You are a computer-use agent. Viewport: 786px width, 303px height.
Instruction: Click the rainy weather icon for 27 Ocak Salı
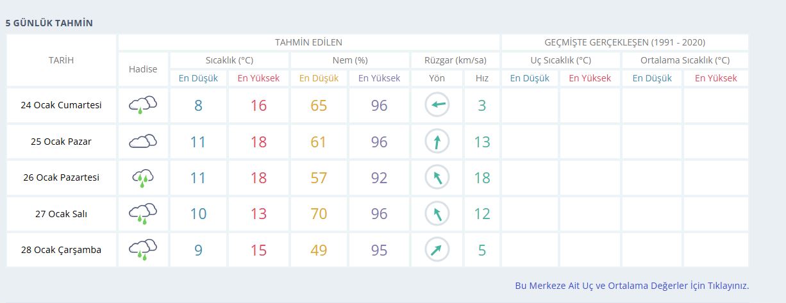(143, 214)
